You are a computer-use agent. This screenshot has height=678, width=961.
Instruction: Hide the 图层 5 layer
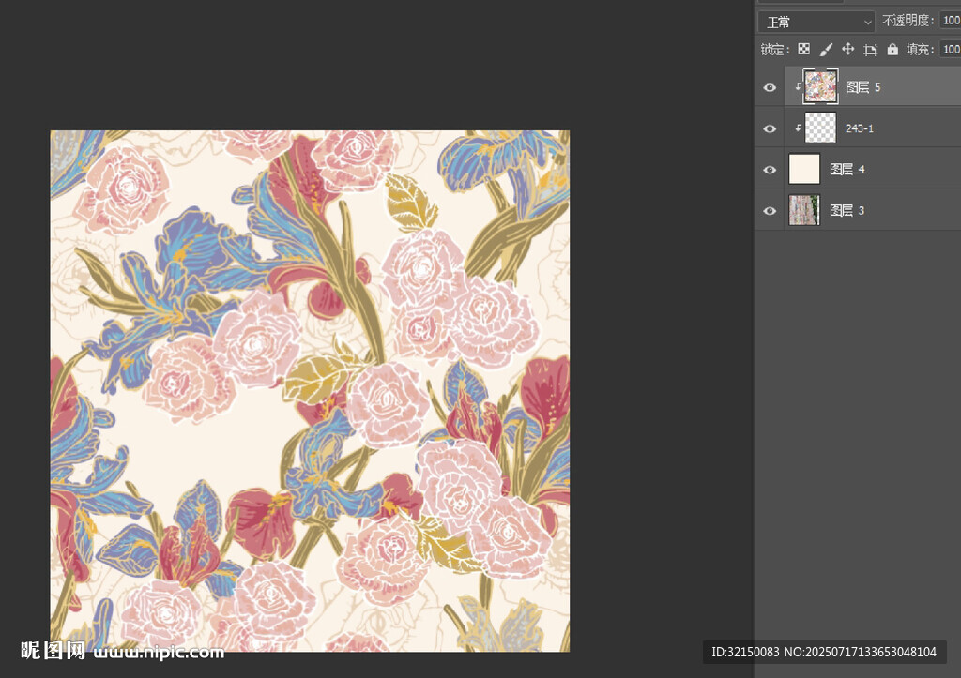(770, 87)
